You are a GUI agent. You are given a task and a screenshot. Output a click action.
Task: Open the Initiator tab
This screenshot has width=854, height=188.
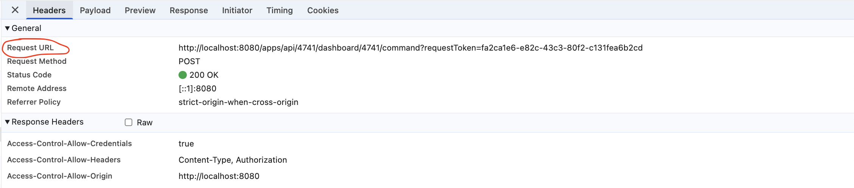point(237,10)
